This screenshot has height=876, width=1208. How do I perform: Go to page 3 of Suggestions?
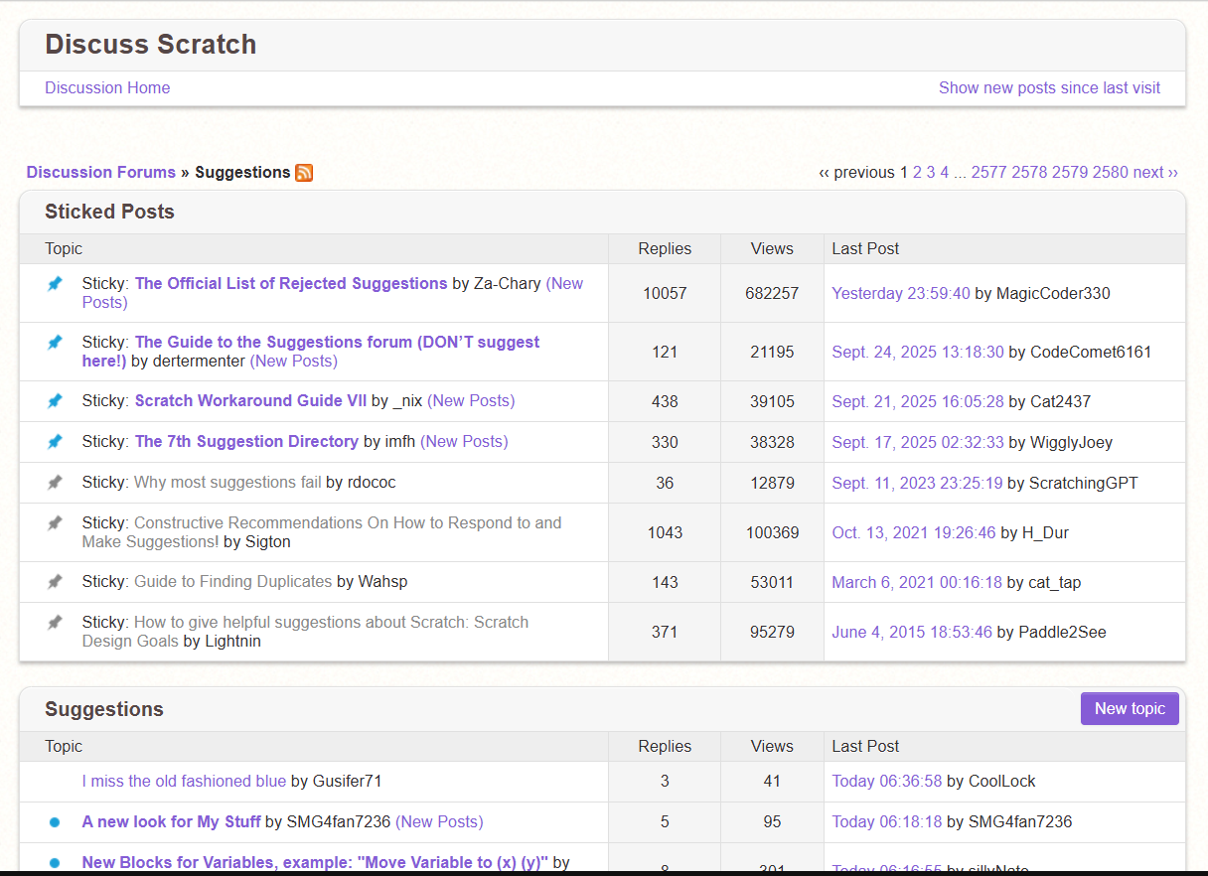pyautogui.click(x=931, y=172)
